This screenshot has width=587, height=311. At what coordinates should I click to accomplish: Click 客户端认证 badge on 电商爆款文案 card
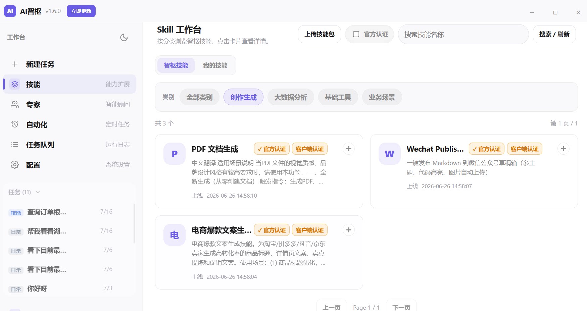pos(310,230)
